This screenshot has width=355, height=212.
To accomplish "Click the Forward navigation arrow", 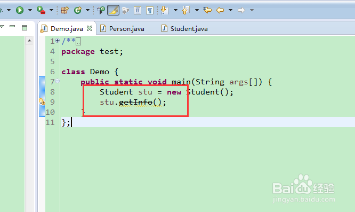I will coord(241,10).
